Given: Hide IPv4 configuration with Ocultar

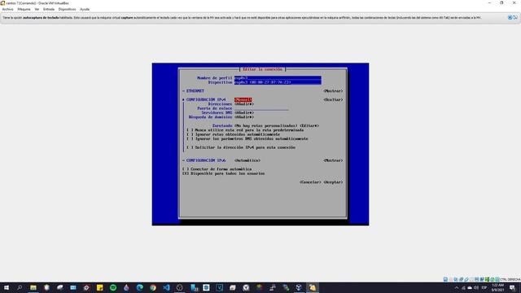Looking at the screenshot, I should click(333, 99).
